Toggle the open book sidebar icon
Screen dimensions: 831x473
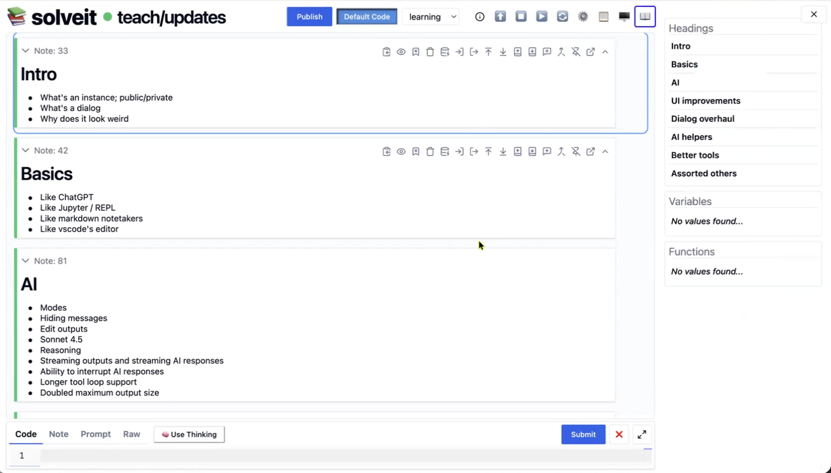[645, 17]
